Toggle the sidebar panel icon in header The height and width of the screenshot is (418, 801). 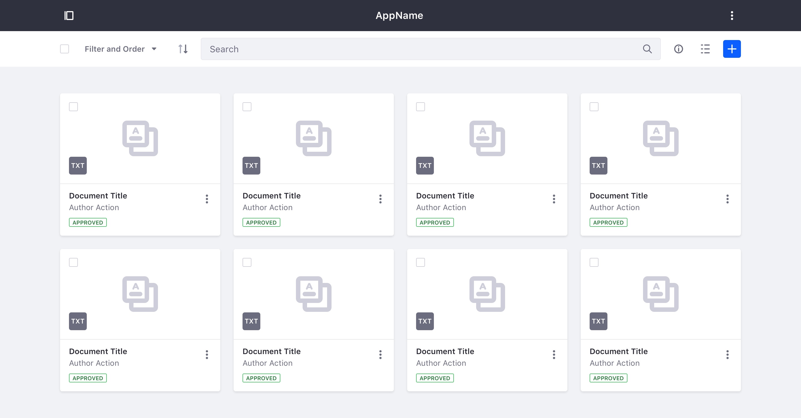pyautogui.click(x=69, y=16)
